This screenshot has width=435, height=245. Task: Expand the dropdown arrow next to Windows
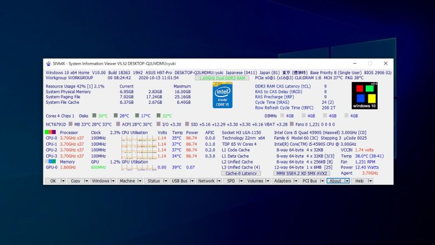click(113, 181)
